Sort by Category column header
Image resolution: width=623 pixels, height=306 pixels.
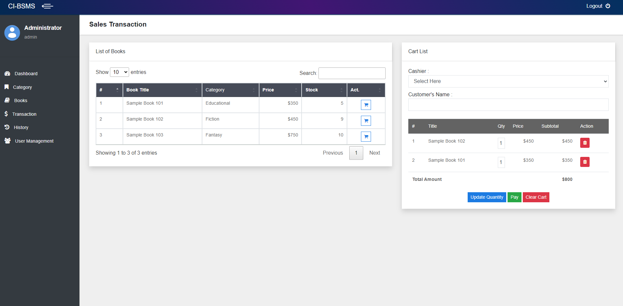pyautogui.click(x=230, y=90)
